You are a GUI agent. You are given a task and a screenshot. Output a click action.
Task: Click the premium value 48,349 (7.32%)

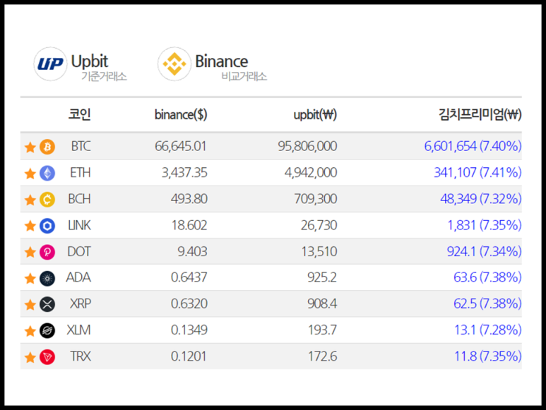481,199
